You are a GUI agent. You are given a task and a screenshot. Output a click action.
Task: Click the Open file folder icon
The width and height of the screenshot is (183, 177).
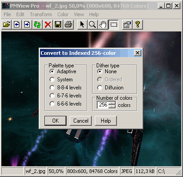pos(6,24)
